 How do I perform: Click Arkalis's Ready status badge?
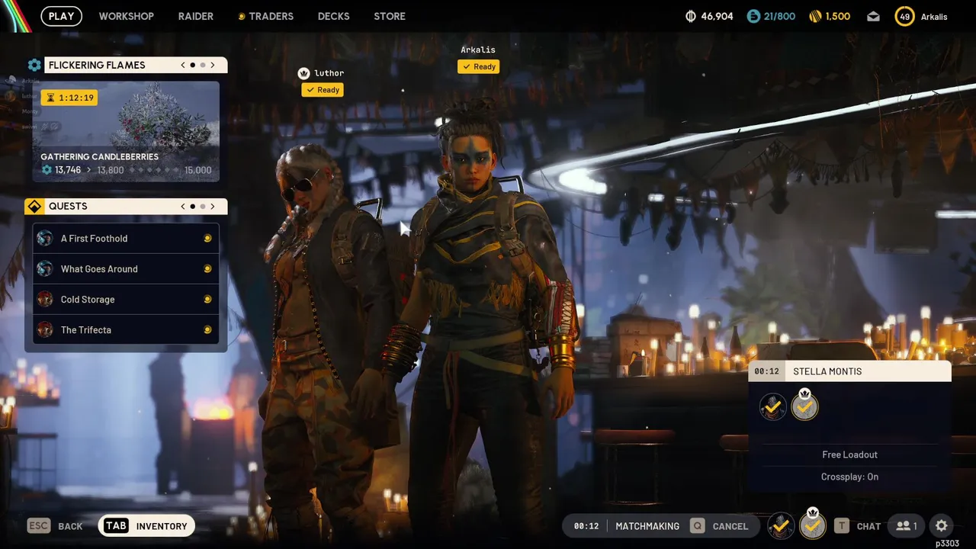pos(479,66)
